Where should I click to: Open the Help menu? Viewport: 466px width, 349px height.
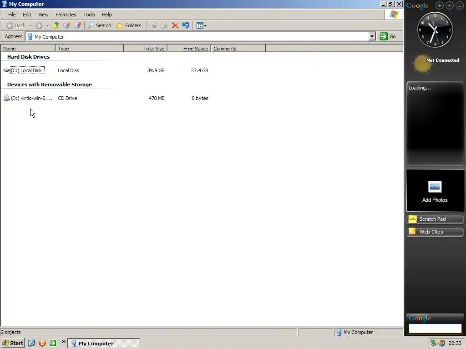pos(106,15)
